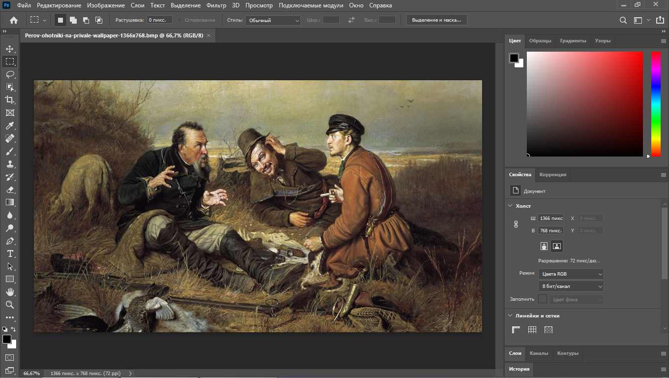This screenshot has height=378, width=669.
Task: Switch to the Градиенты tab
Action: click(x=573, y=41)
